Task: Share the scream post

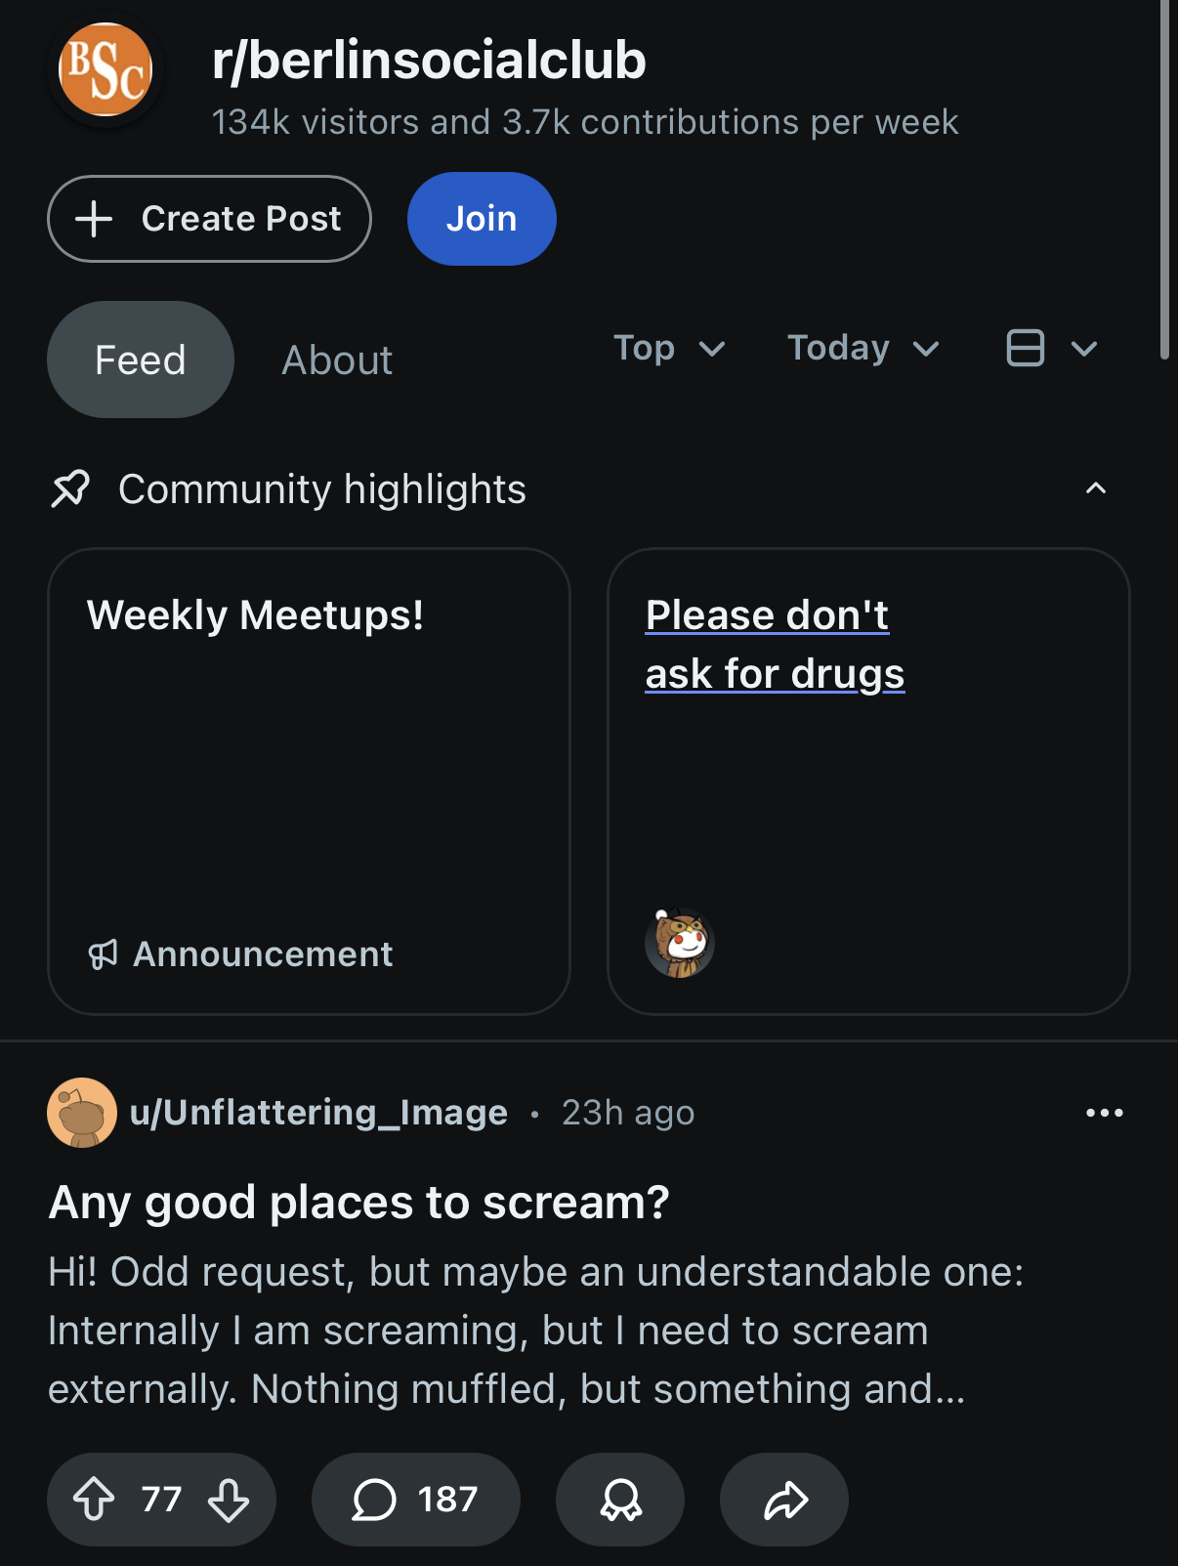Action: (784, 1499)
